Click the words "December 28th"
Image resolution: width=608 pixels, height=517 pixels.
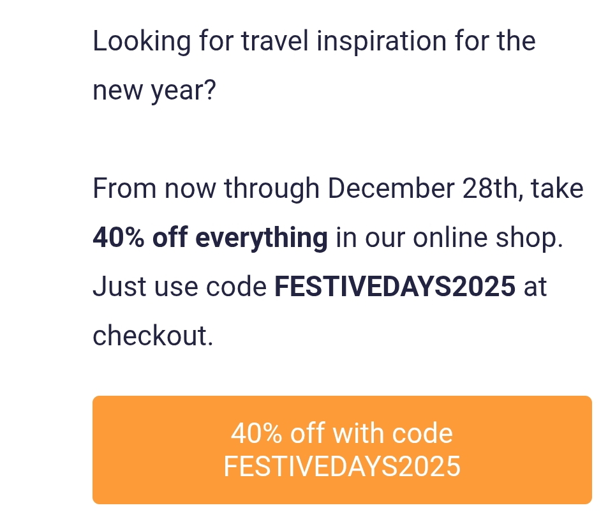422,189
